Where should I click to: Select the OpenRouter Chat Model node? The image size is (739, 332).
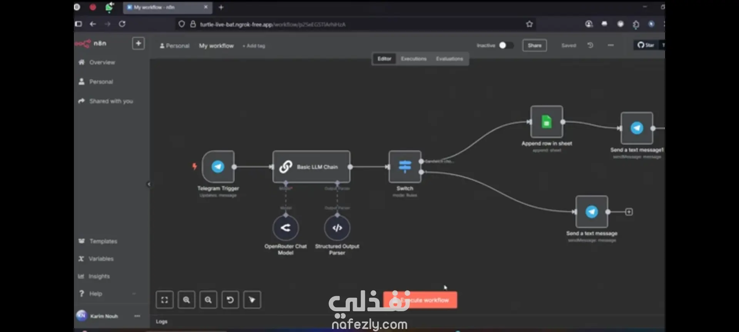coord(286,228)
